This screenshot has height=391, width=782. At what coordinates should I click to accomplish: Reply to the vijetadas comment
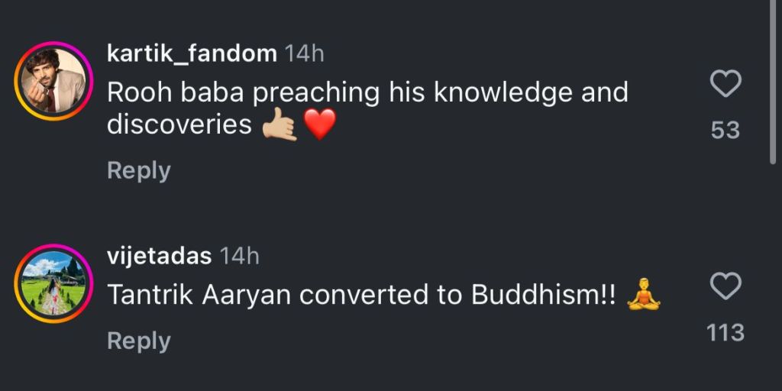pos(138,341)
